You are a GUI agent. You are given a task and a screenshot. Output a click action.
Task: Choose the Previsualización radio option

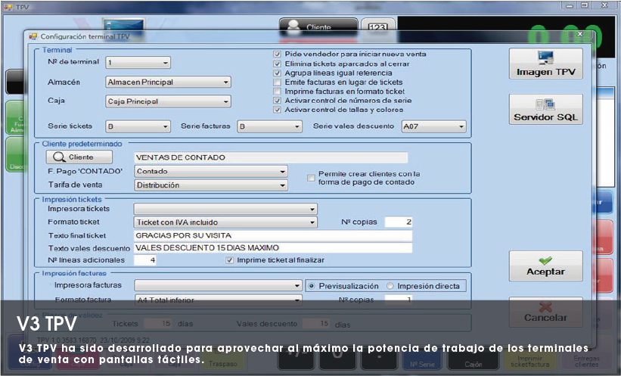click(311, 286)
